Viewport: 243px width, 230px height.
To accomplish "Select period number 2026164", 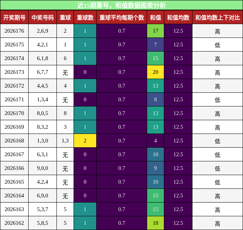I will coord(14,195).
